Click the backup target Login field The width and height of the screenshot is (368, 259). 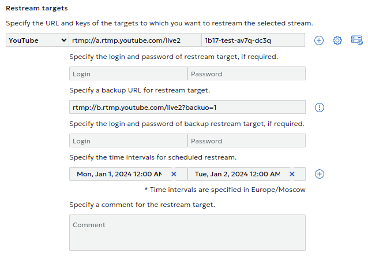(x=128, y=141)
